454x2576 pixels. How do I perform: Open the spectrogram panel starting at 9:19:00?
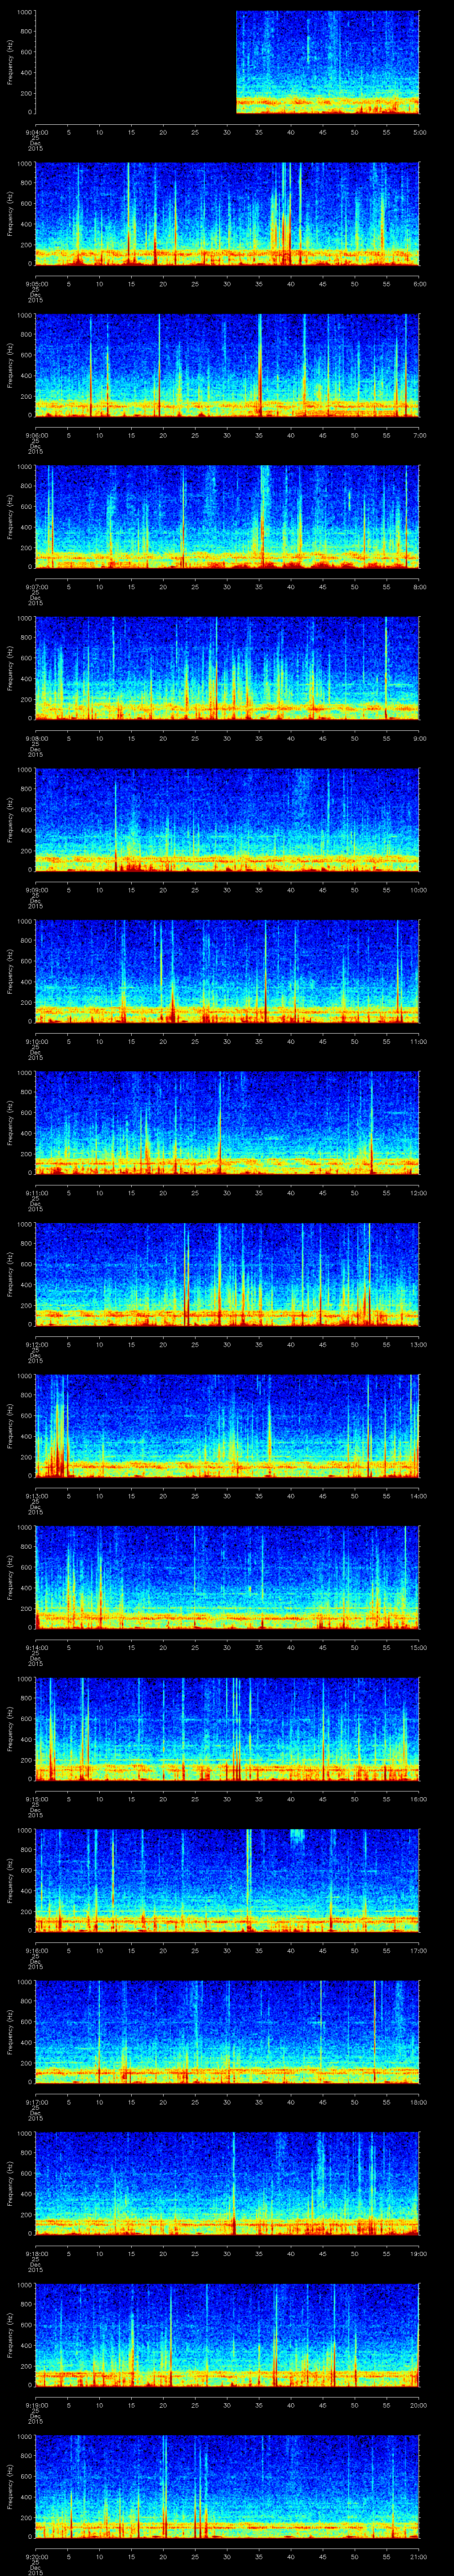[x=227, y=2334]
